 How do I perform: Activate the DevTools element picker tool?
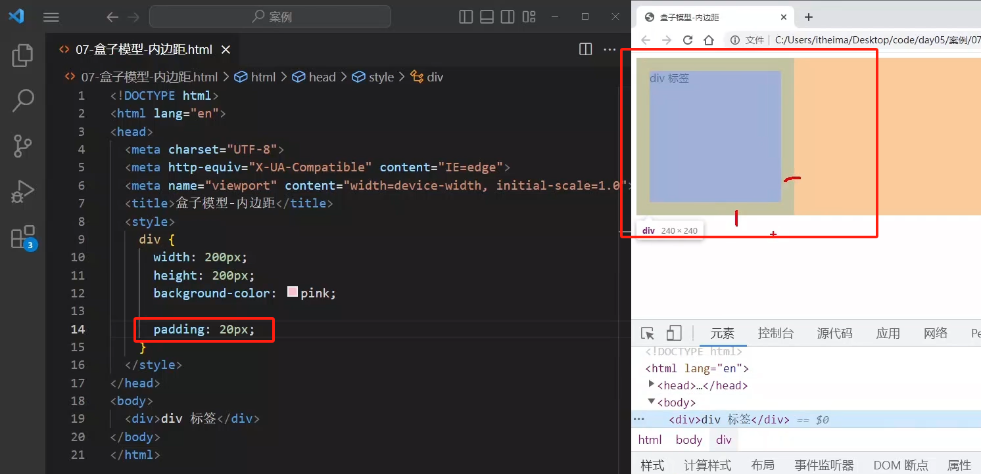(x=648, y=333)
